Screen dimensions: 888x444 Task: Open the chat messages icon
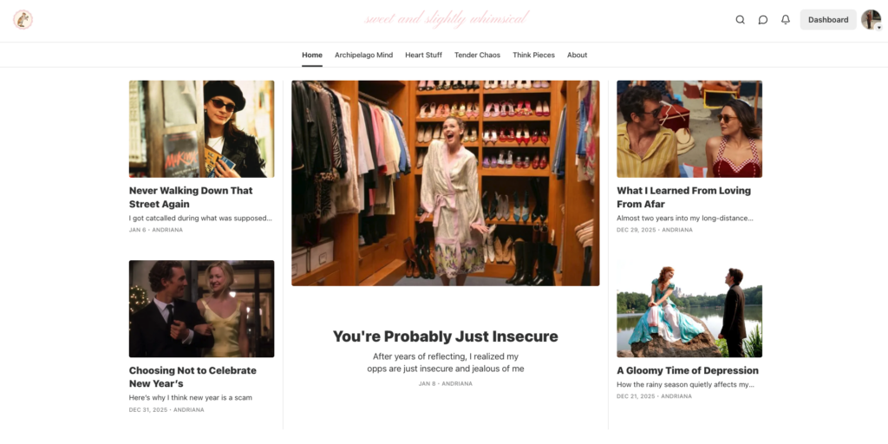tap(762, 20)
